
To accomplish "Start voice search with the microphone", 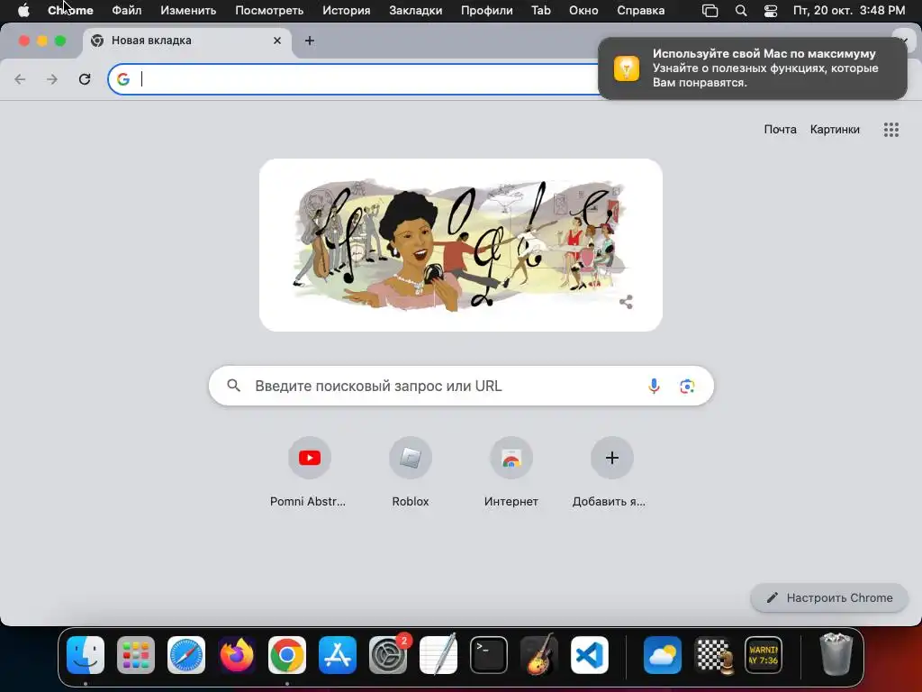I will [x=654, y=386].
